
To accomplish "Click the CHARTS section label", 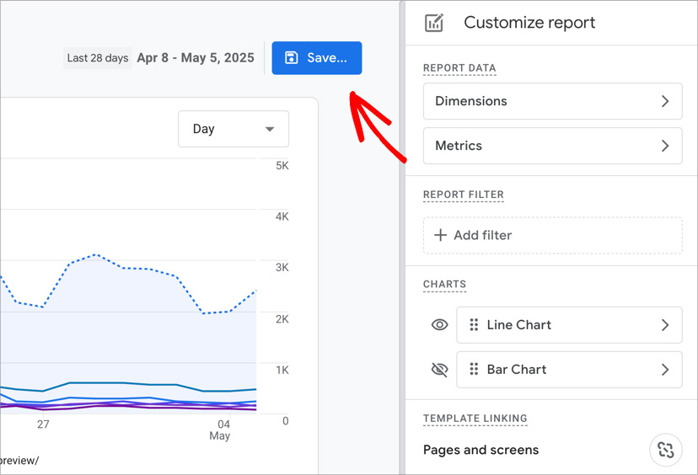I will [x=445, y=284].
